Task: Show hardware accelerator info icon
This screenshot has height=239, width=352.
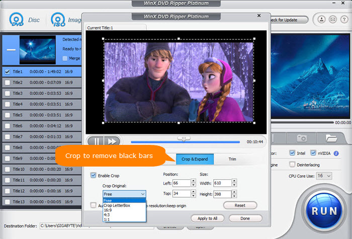Action: coord(336,153)
